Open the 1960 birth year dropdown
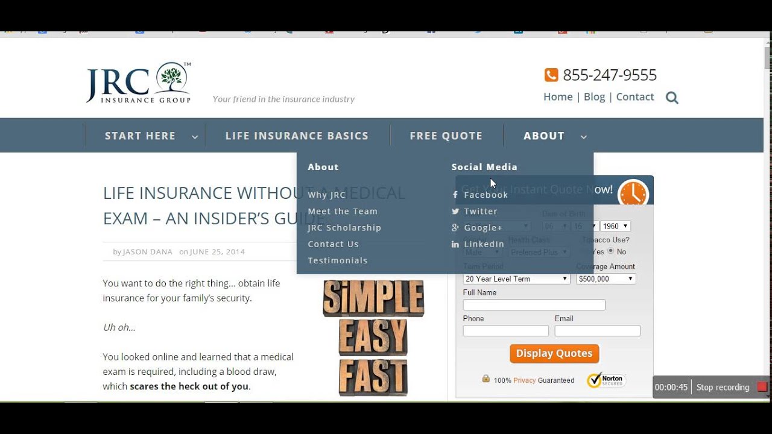Image resolution: width=772 pixels, height=434 pixels. 615,226
